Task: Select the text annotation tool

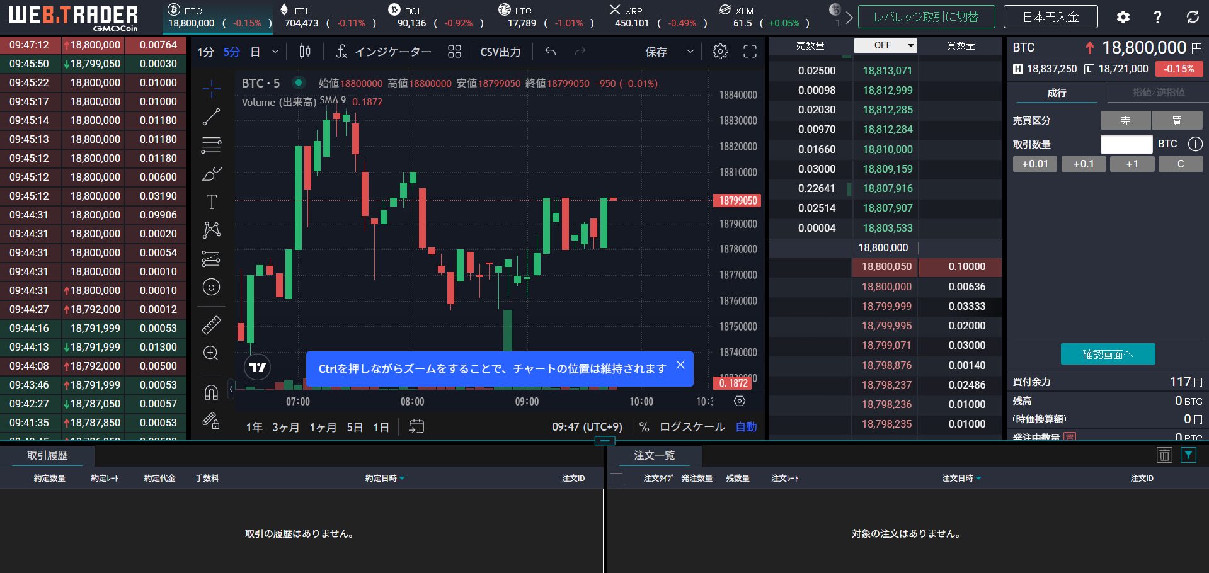Action: pos(211,201)
